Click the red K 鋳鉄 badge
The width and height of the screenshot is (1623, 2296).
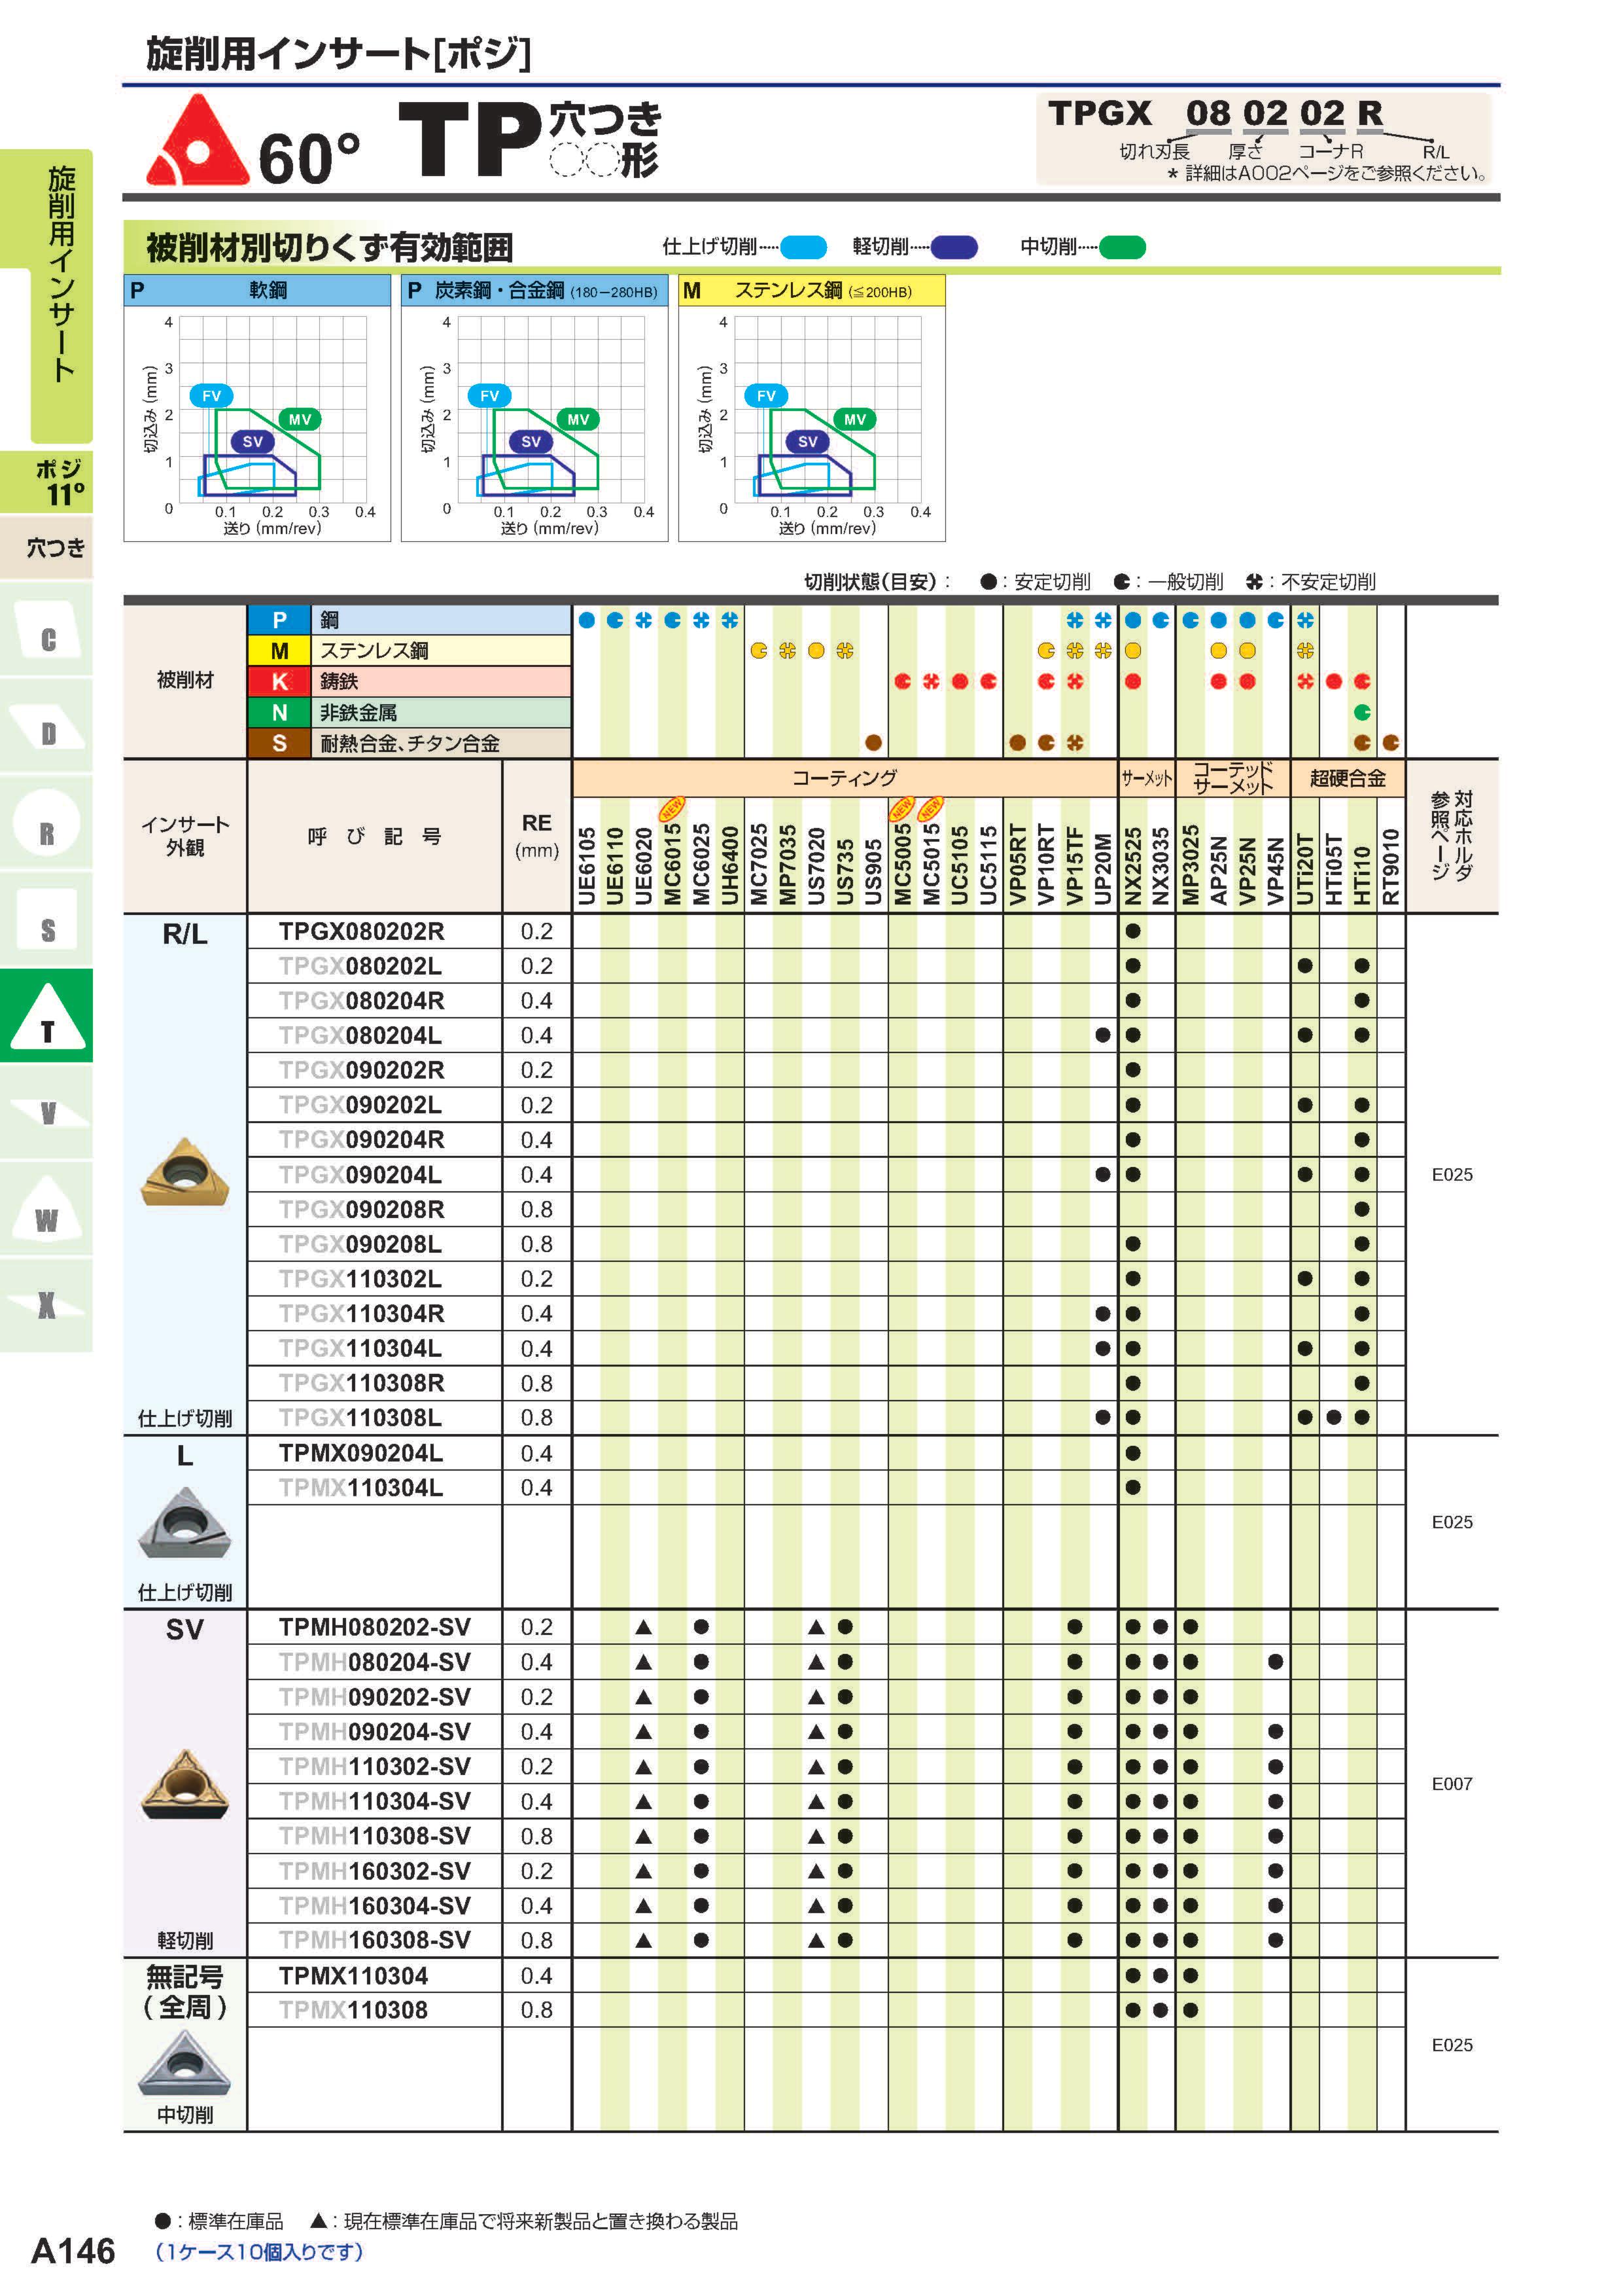pos(280,682)
